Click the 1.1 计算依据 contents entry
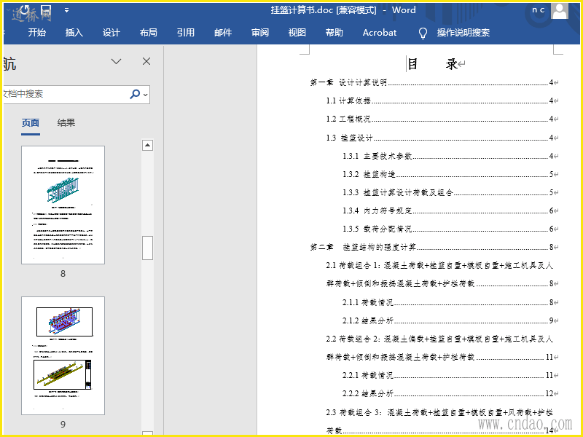 pos(440,101)
